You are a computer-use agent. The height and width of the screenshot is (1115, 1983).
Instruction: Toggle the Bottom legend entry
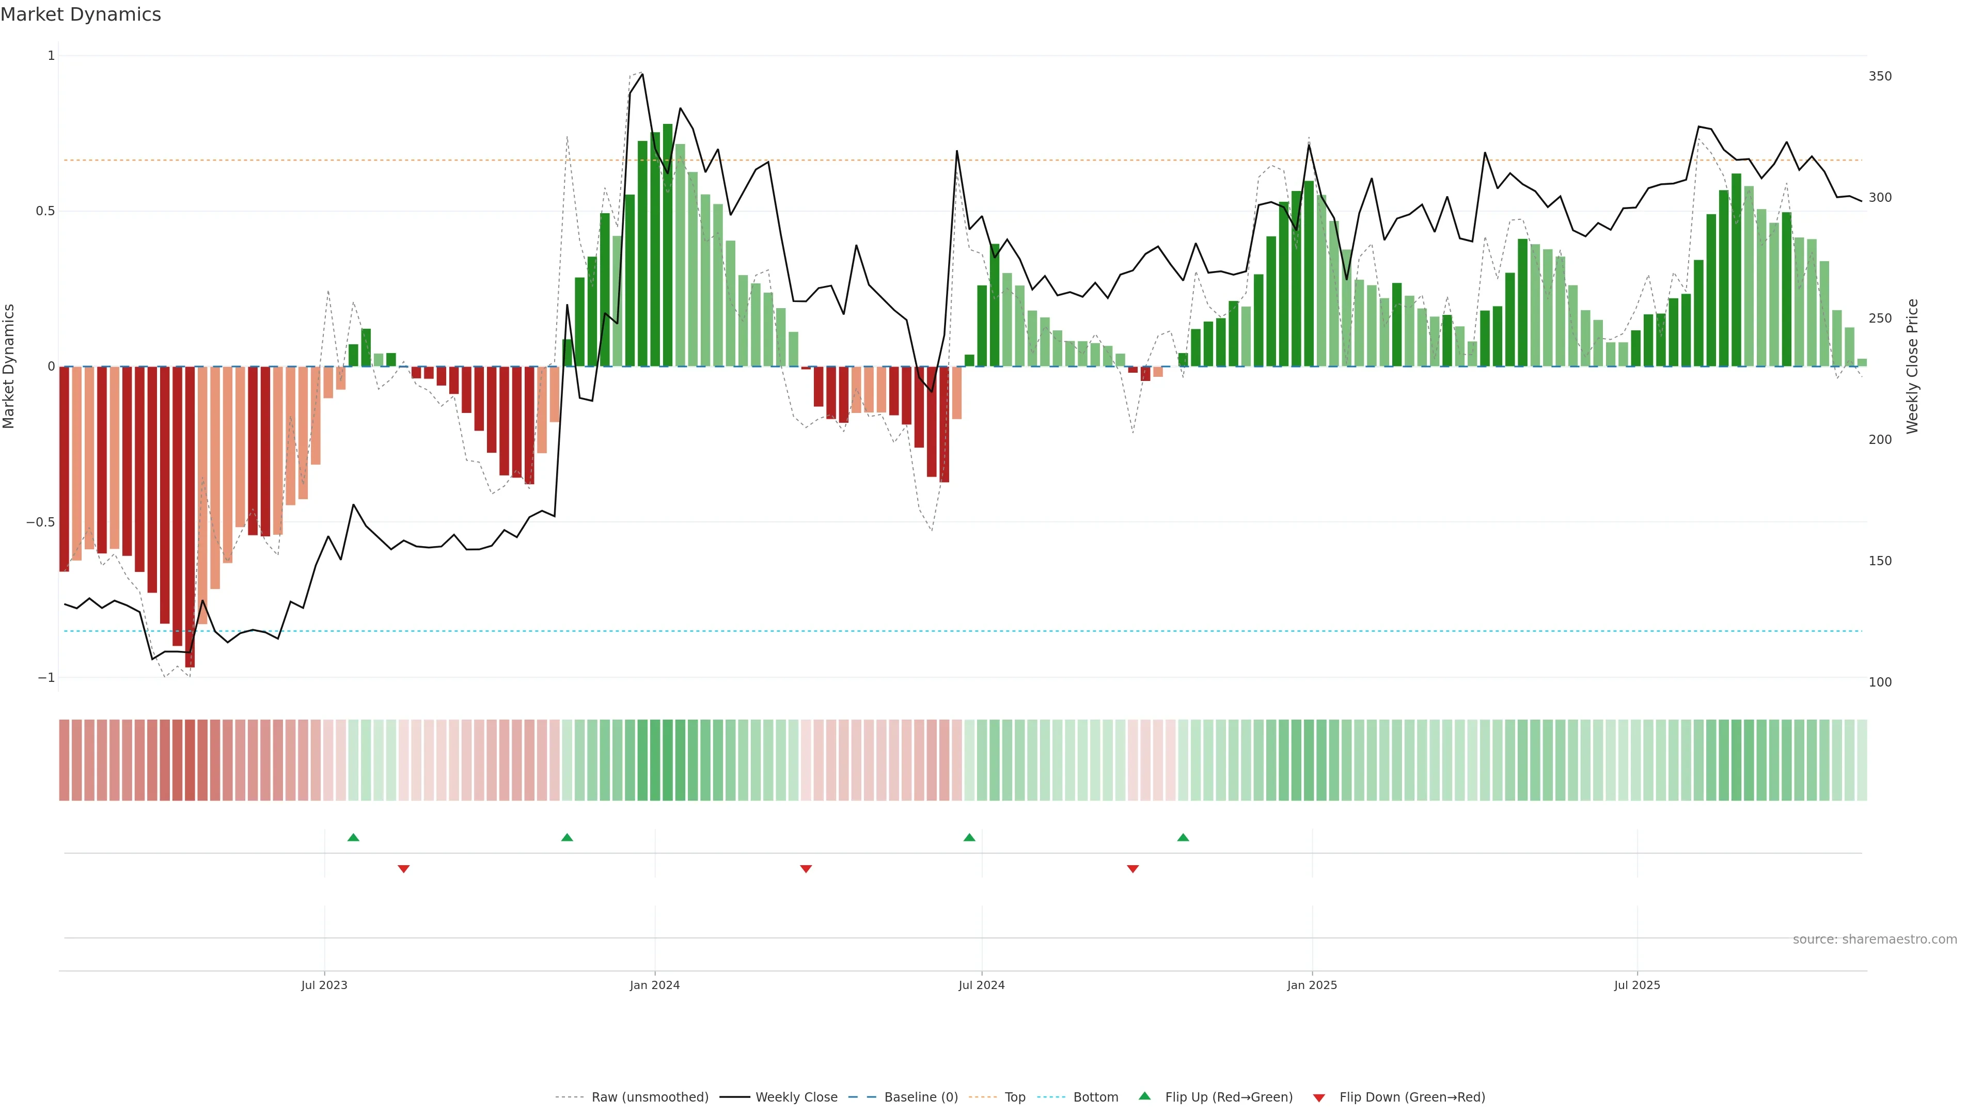[1095, 1097]
